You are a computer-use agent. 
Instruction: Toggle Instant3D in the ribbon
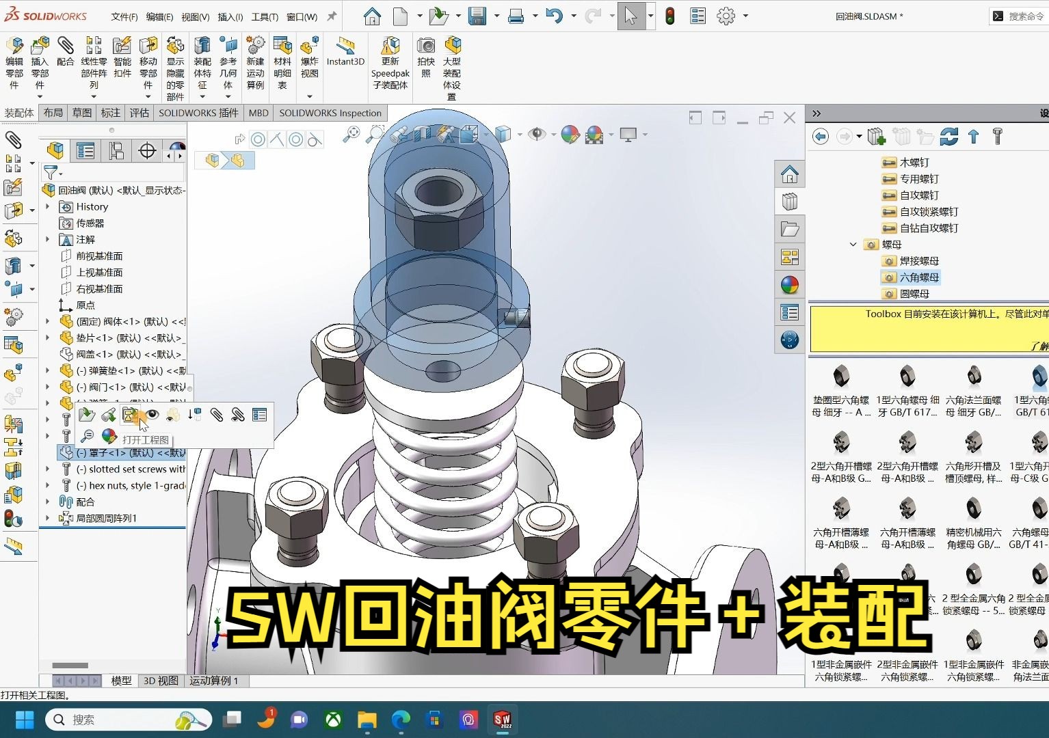tap(345, 52)
